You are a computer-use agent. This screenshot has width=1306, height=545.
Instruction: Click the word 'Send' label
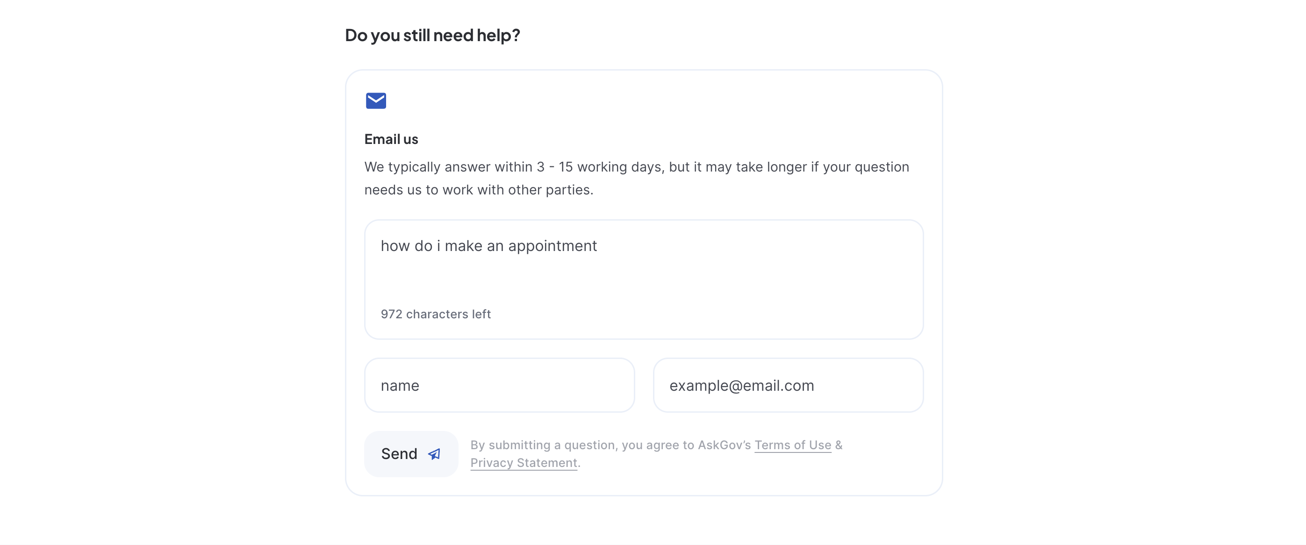tap(399, 454)
